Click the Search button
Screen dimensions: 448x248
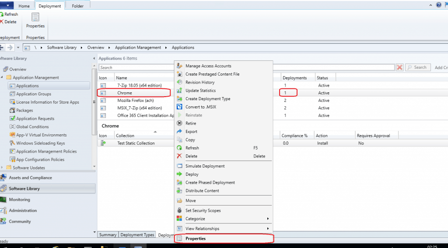point(418,67)
